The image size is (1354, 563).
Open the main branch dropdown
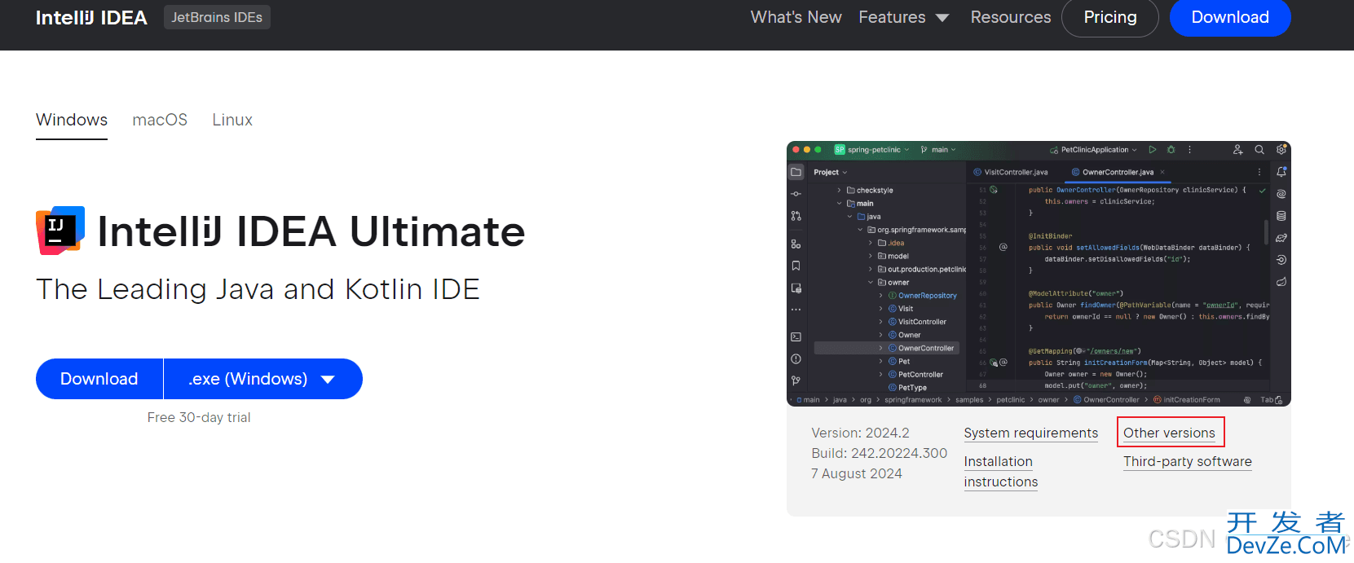[938, 150]
